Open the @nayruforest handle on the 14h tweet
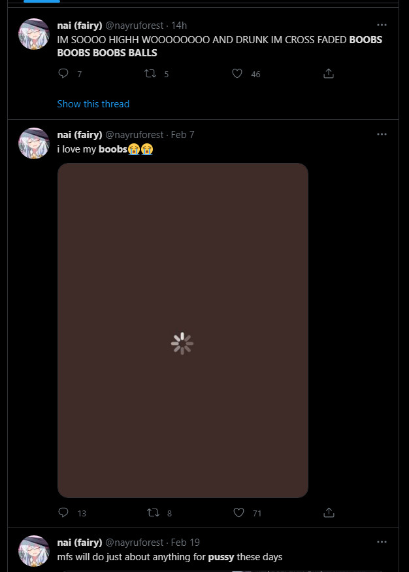This screenshot has height=572, width=409. coord(135,26)
